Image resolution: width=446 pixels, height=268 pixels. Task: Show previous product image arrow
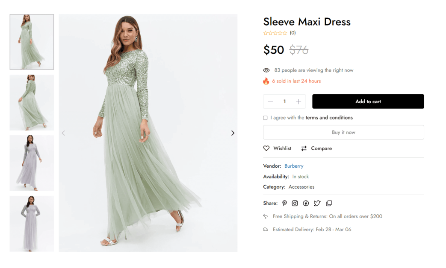click(x=63, y=133)
